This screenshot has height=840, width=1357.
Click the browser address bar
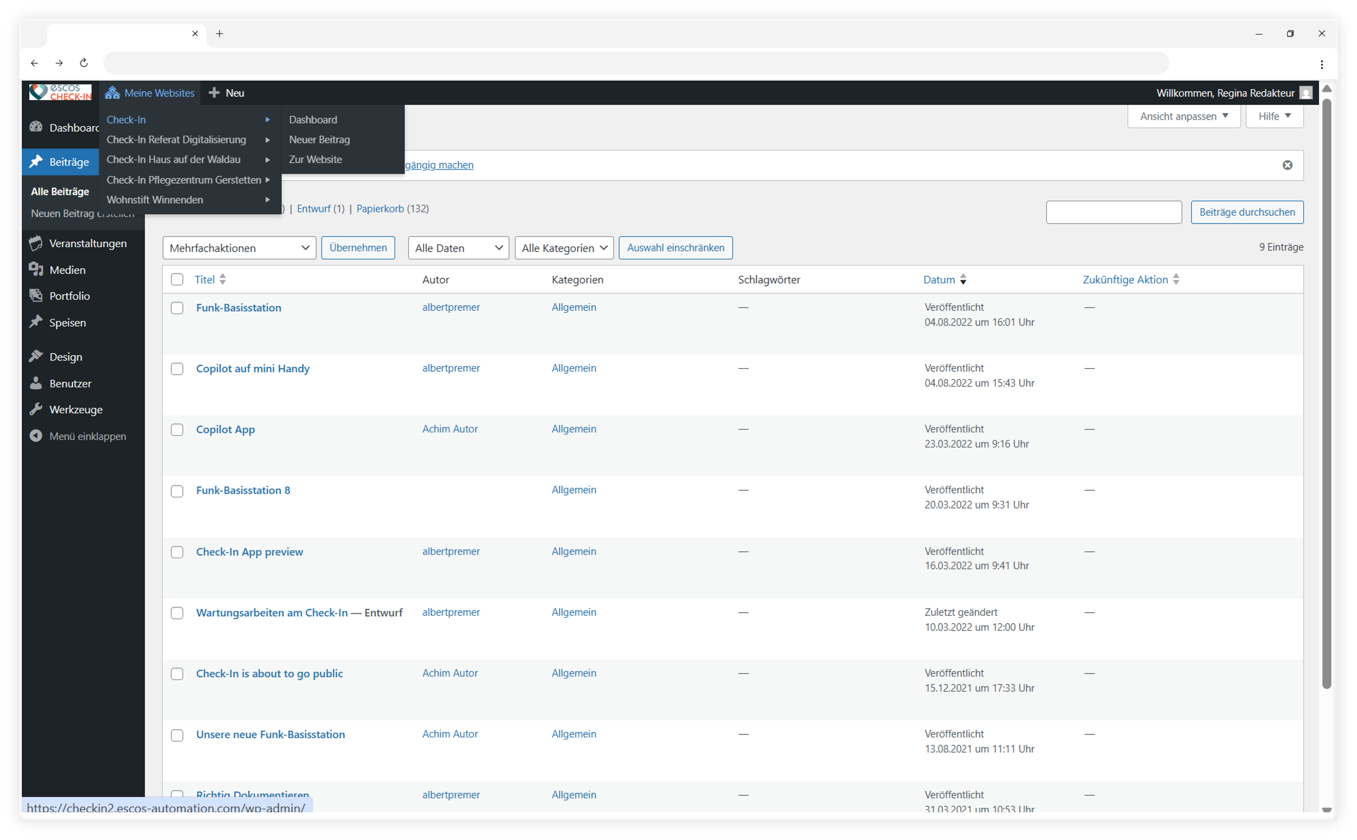[636, 63]
